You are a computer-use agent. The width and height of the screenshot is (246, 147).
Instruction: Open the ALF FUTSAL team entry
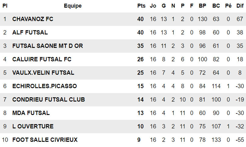pyautogui.click(x=30, y=32)
